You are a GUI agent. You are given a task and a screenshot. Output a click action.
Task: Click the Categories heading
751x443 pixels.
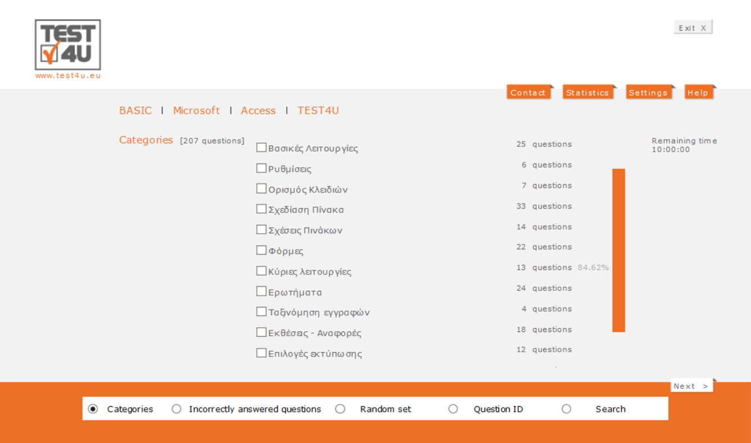tap(146, 140)
